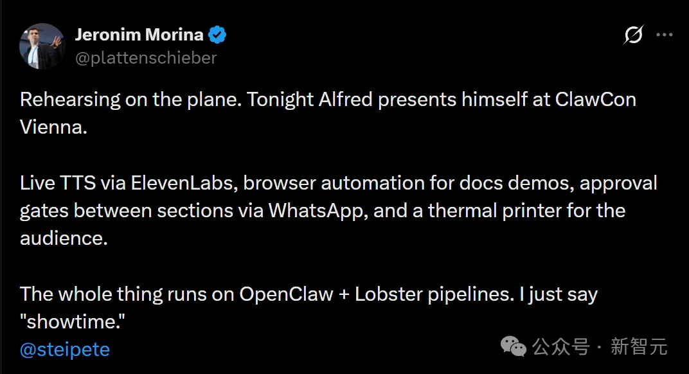The width and height of the screenshot is (689, 374).
Task: Open the @plattenschieber handle
Action: (x=146, y=57)
